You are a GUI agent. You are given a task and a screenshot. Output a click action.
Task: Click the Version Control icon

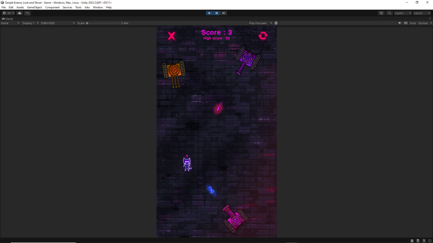tap(27, 13)
